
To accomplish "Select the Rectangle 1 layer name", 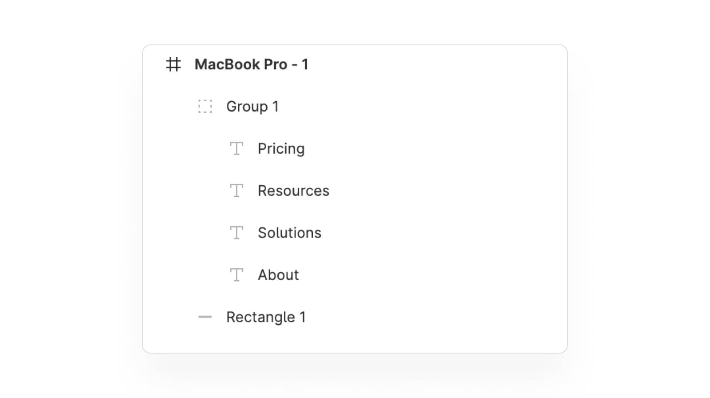I will pos(266,317).
